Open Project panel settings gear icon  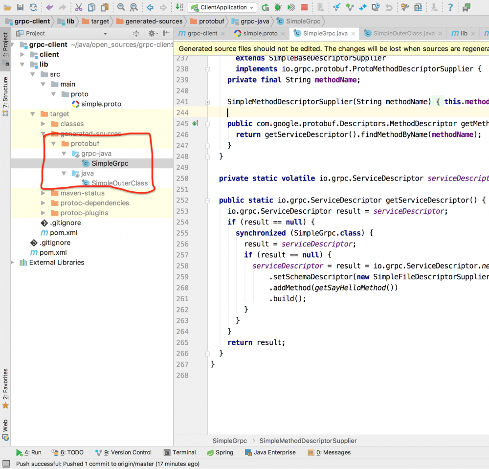tap(152, 33)
